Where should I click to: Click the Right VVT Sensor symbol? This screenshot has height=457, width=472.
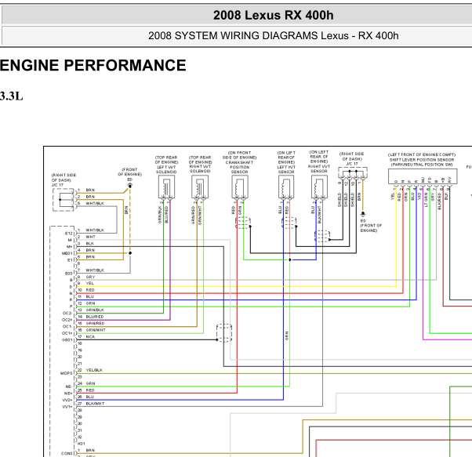(x=319, y=187)
